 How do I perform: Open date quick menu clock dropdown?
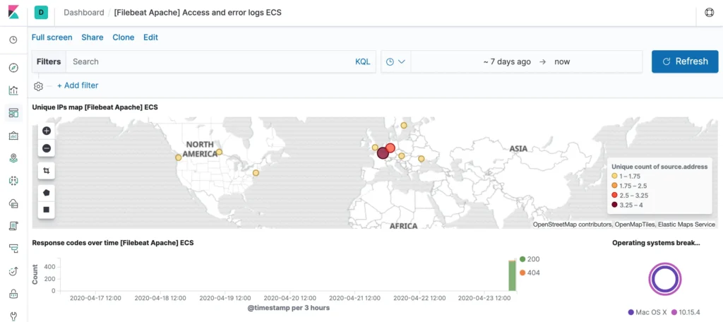coord(395,61)
